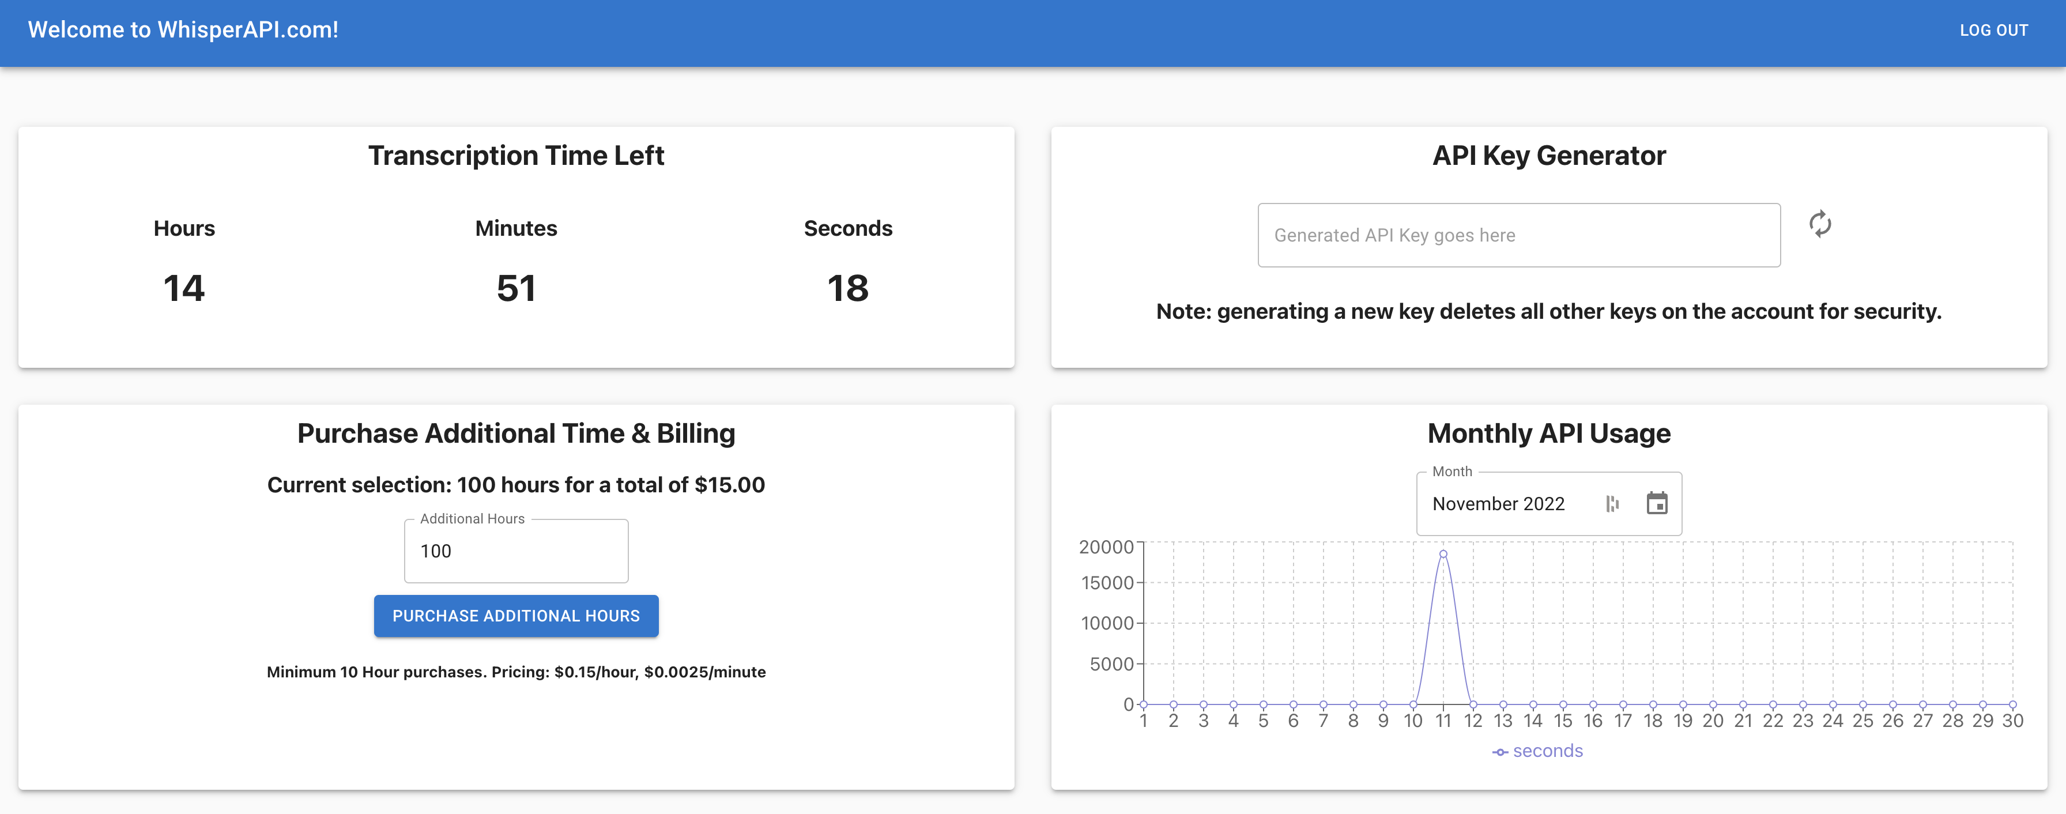Click the 'Monthly API Usage' heading
2066x814 pixels.
pyautogui.click(x=1549, y=433)
